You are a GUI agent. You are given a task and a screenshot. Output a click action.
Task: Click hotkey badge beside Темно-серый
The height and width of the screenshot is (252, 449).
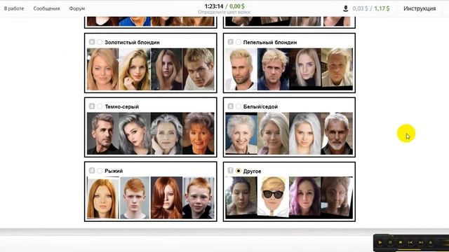pyautogui.click(x=92, y=106)
